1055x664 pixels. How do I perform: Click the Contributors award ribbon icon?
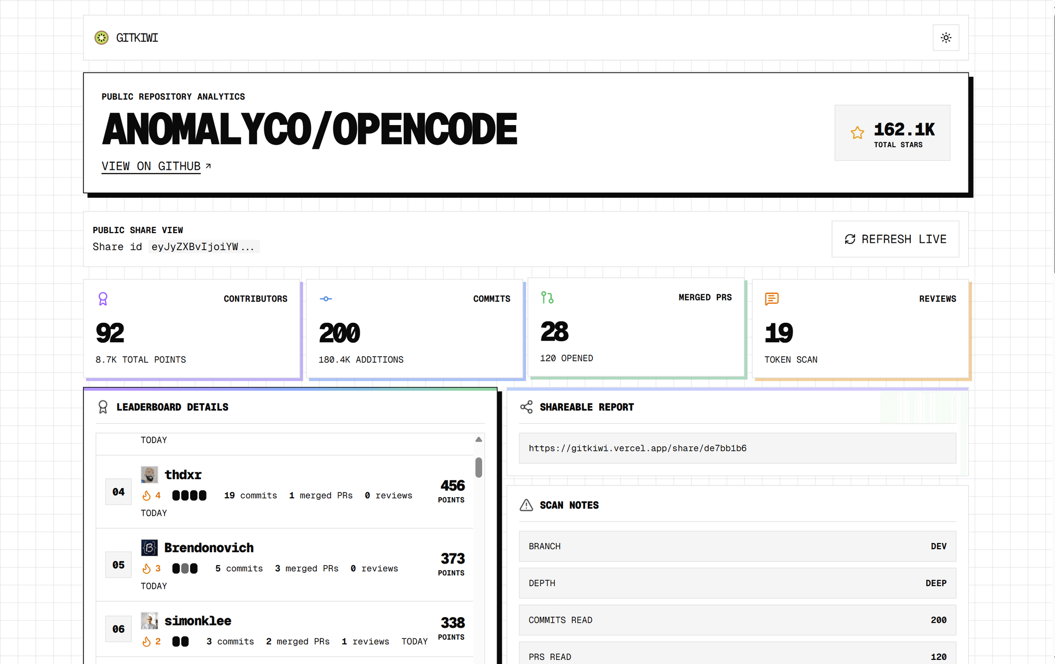tap(103, 299)
